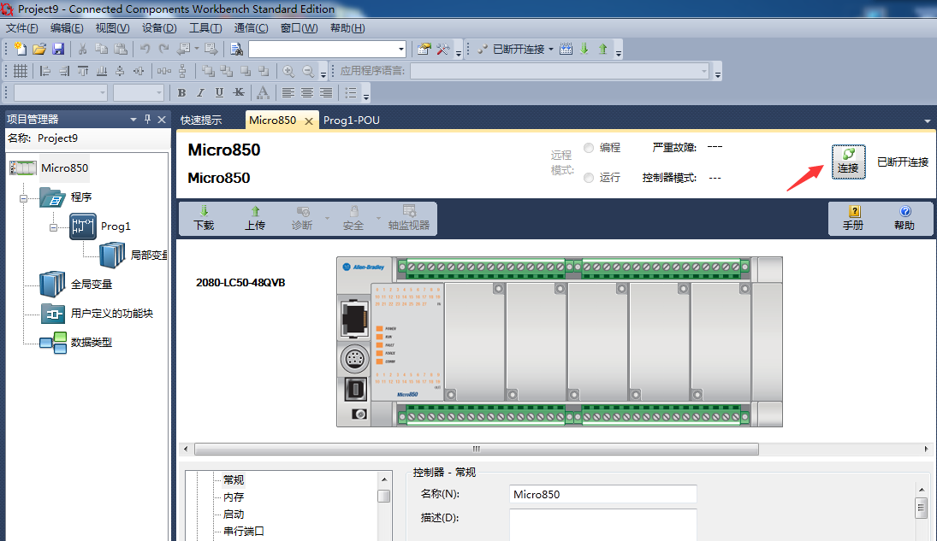The width and height of the screenshot is (937, 541).
Task: Select 全局变量 in the project tree
Action: click(92, 285)
